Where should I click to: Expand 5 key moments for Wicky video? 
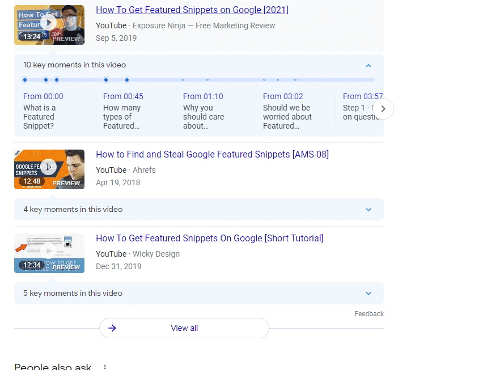click(x=368, y=293)
